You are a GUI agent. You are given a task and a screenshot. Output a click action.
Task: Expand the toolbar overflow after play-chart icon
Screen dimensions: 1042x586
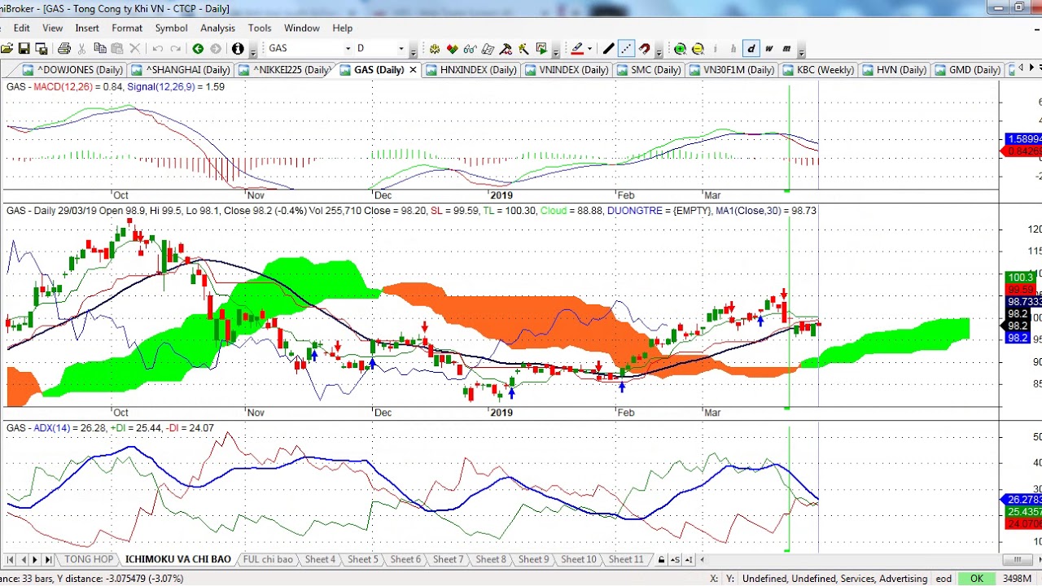pos(556,51)
